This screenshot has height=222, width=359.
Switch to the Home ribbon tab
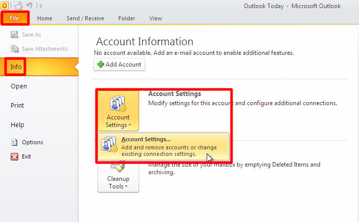coord(45,18)
